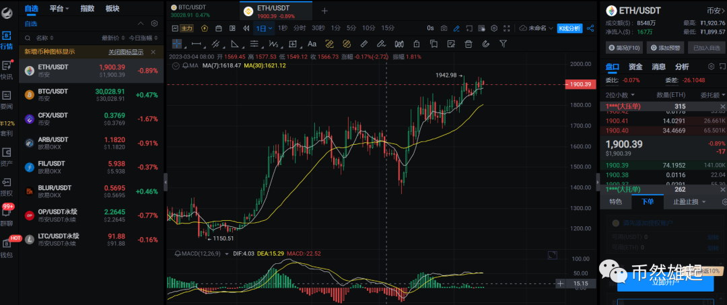Switch to the 资金 tab

click(635, 67)
